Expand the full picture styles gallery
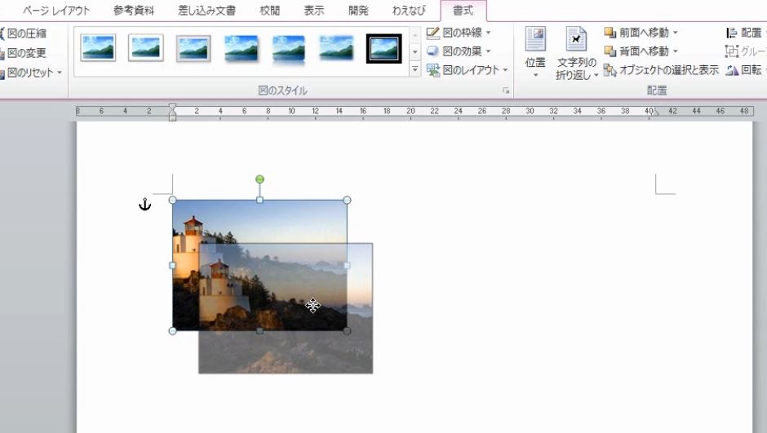The width and height of the screenshot is (767, 433). pos(415,69)
